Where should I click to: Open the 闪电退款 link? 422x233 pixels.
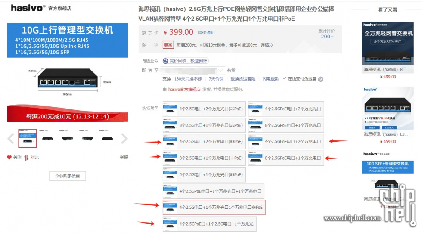tap(271, 79)
